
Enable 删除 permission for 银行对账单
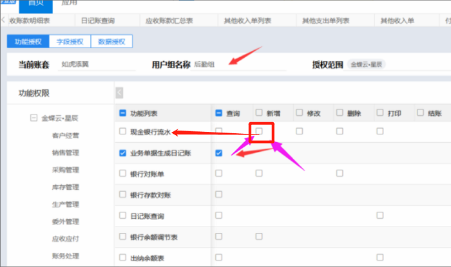pyautogui.click(x=340, y=173)
